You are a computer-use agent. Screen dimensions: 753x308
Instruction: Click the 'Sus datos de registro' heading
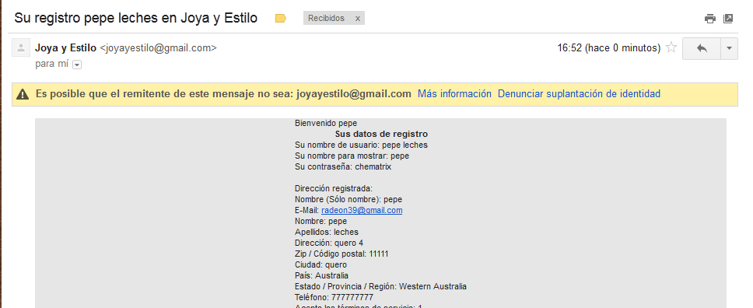381,134
